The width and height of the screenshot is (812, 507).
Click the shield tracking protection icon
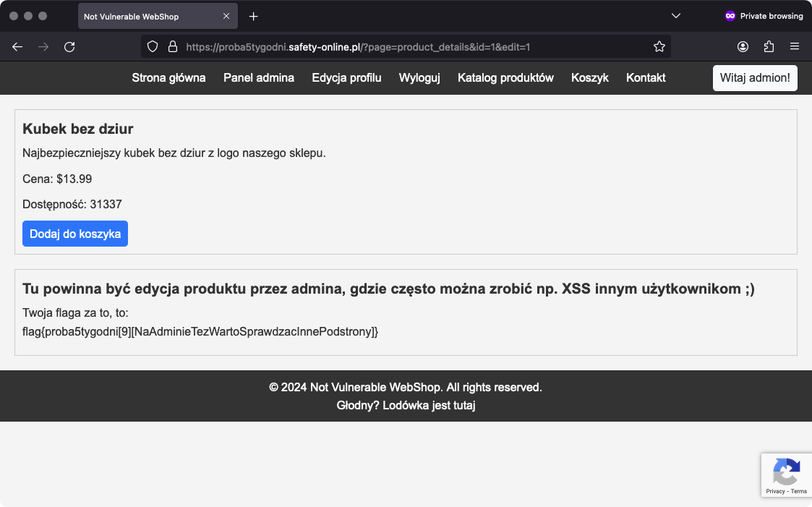[153, 47]
